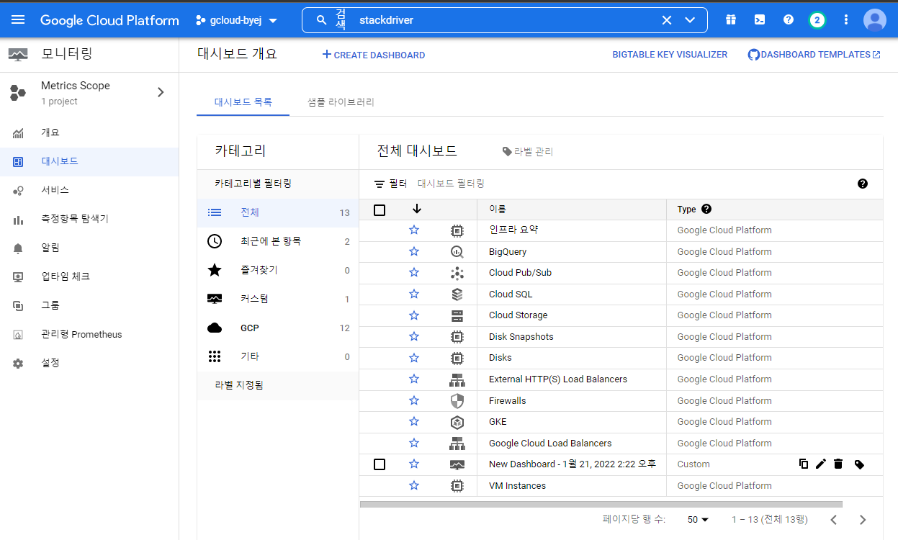Delete the New Dashboard with trash icon
898x540 pixels.
[x=838, y=464]
